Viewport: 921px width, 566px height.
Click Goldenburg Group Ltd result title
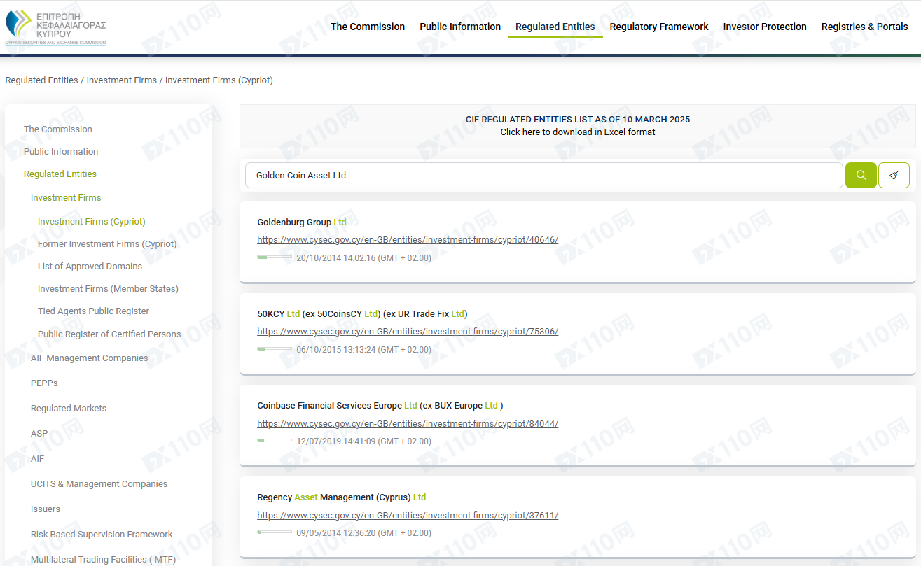click(302, 222)
